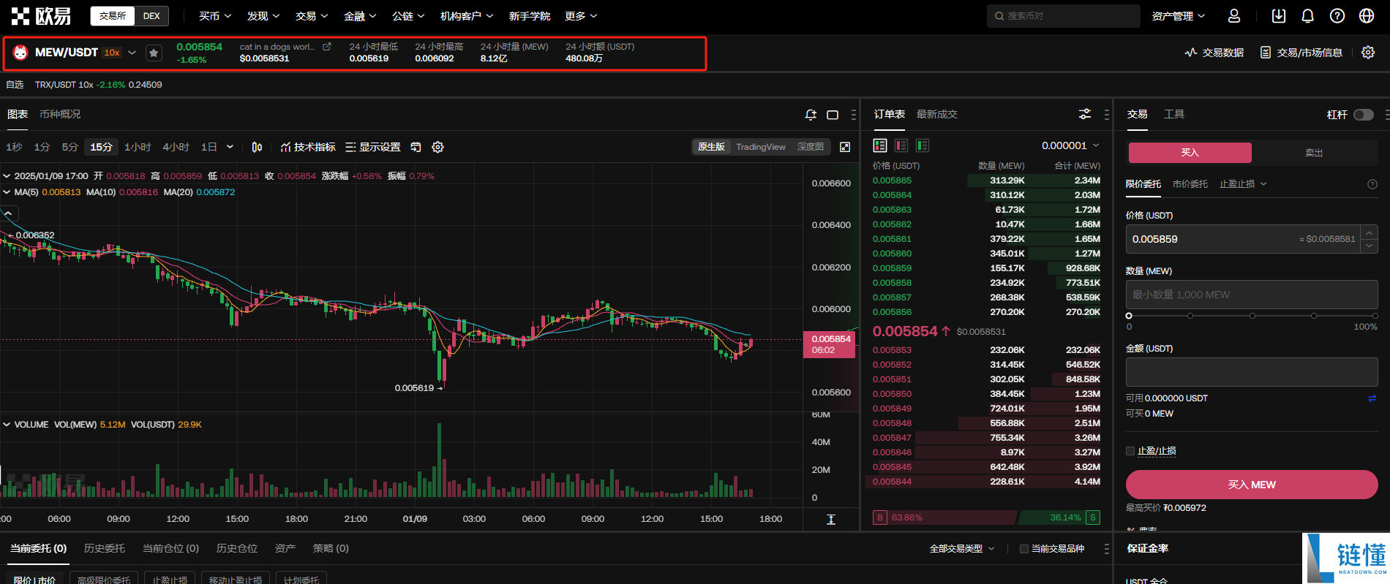Increase price with the up stepper arrow
Viewport: 1390px width, 584px height.
pos(1369,232)
